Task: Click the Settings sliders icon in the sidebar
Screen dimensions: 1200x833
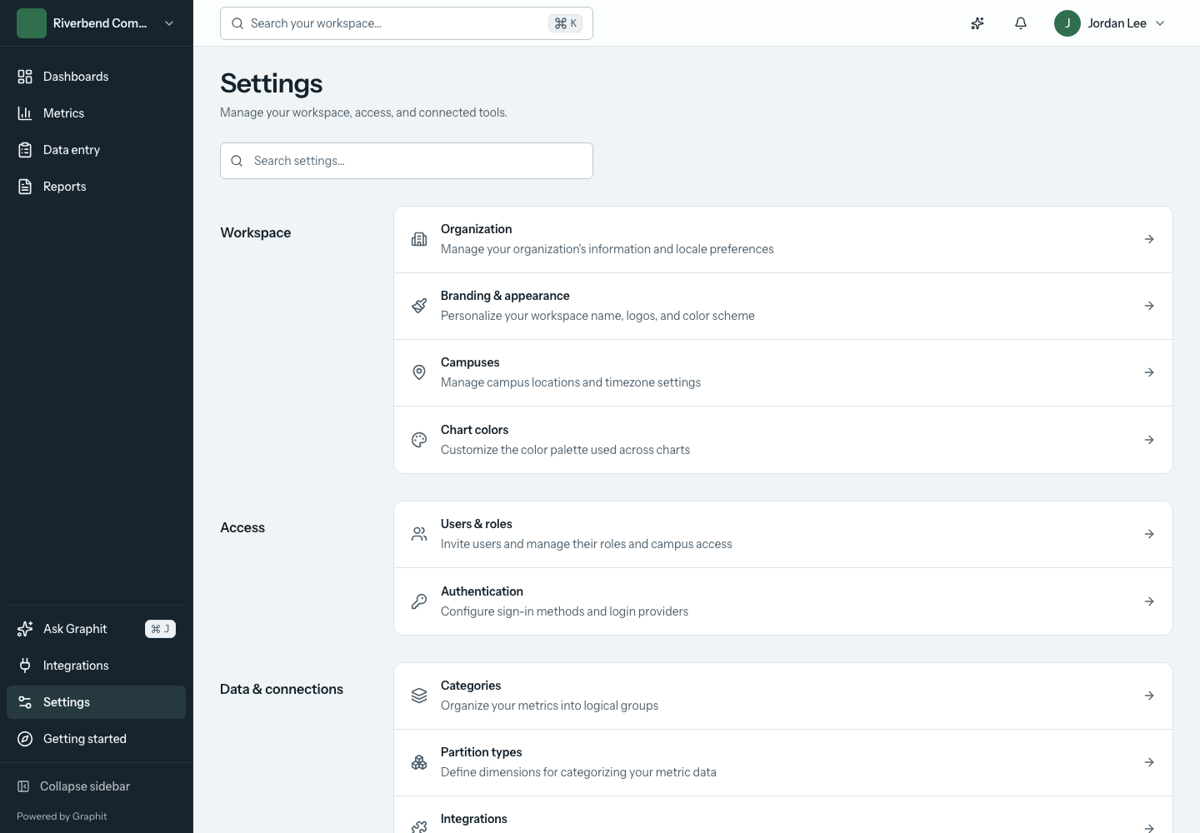Action: (x=25, y=702)
